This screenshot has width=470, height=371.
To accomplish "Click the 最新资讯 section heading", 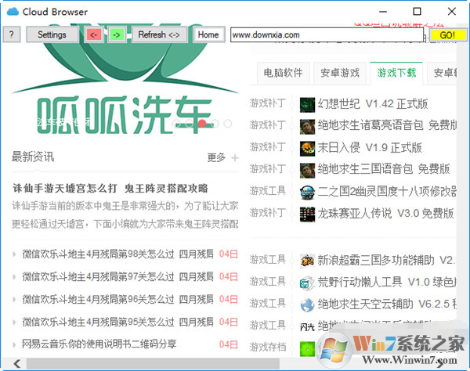I will [33, 157].
